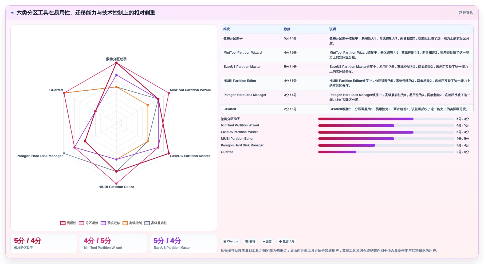The height and width of the screenshot is (264, 484).
Task: Select Paragon Hard Disk Manager table row name
Action: 245,95
